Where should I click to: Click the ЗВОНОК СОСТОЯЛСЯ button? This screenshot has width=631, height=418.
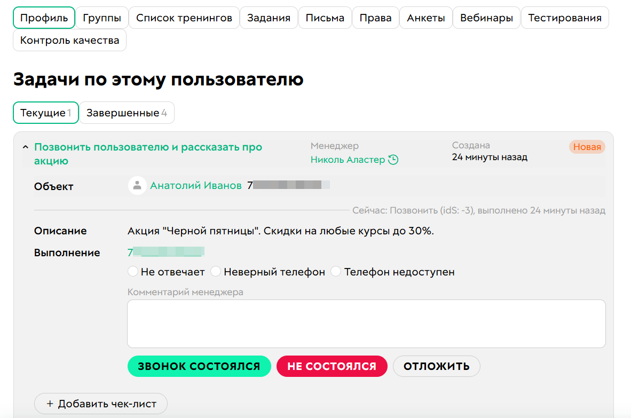[199, 366]
